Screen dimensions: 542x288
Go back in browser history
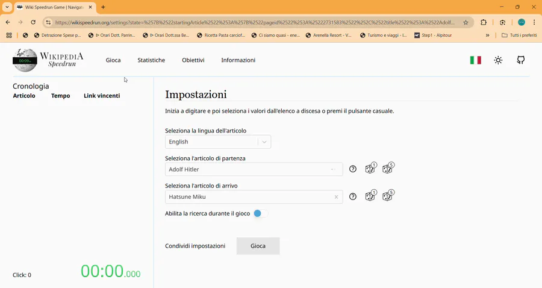click(x=8, y=22)
